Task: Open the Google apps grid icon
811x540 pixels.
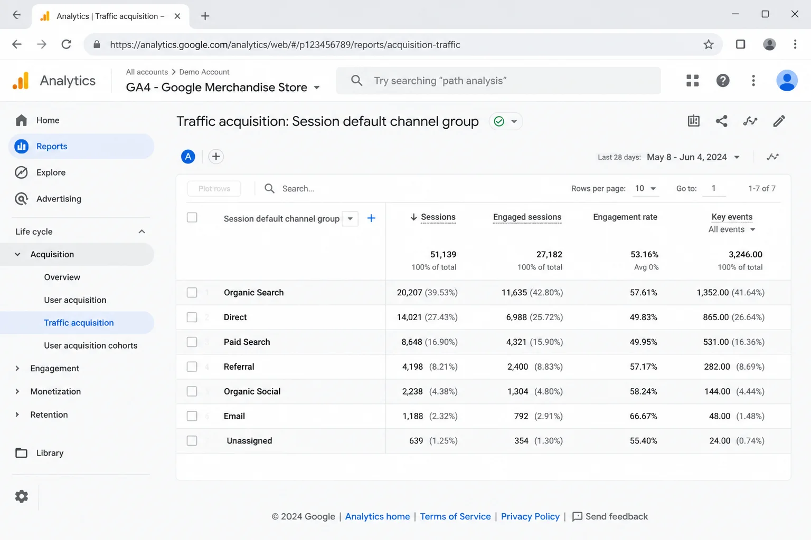Action: tap(693, 81)
